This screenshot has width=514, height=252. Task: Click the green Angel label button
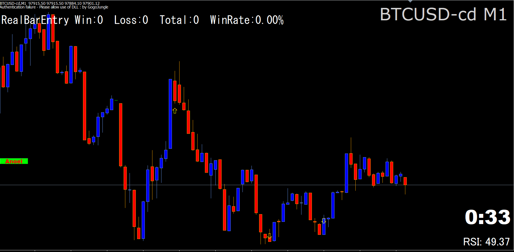pyautogui.click(x=14, y=161)
